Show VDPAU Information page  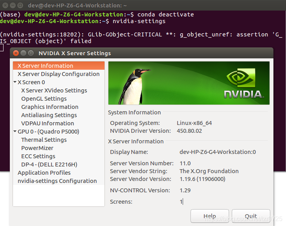48,123
